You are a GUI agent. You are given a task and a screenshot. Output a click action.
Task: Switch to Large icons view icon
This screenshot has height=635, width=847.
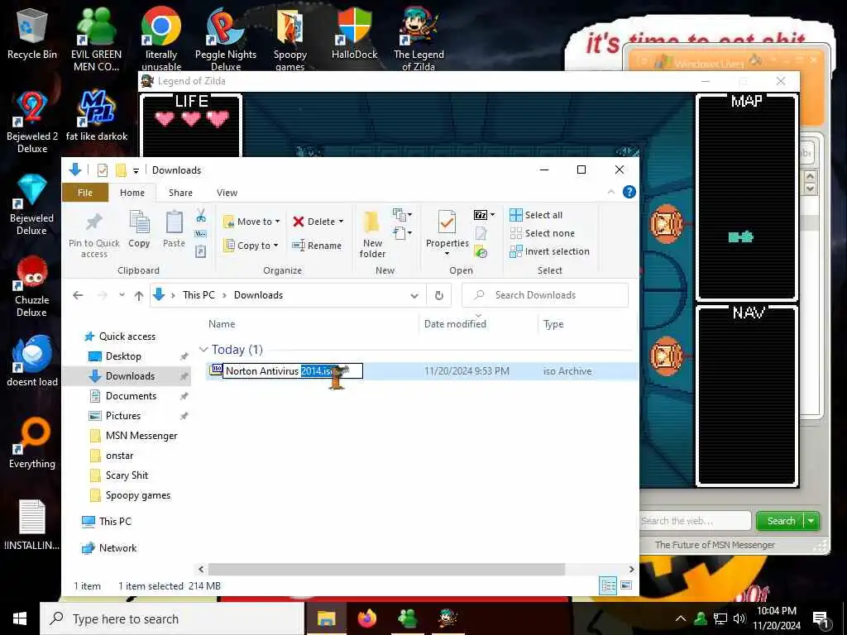626,585
